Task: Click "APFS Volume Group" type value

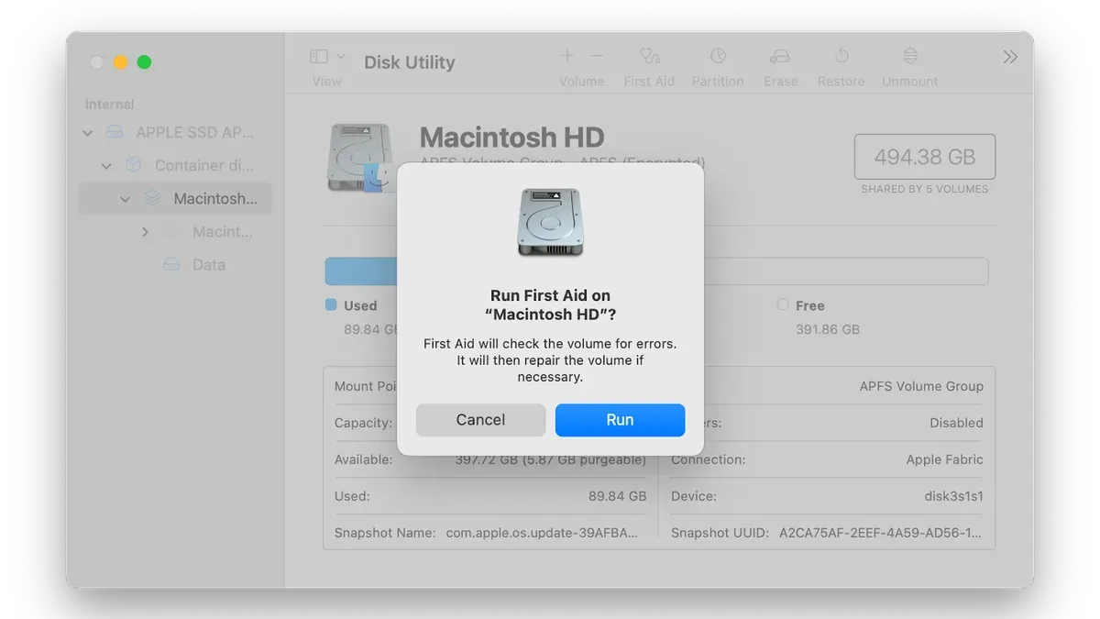Action: tap(921, 386)
